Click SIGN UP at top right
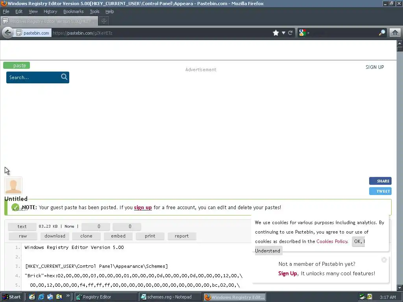Viewport: 403px width, 302px height. coord(375,67)
